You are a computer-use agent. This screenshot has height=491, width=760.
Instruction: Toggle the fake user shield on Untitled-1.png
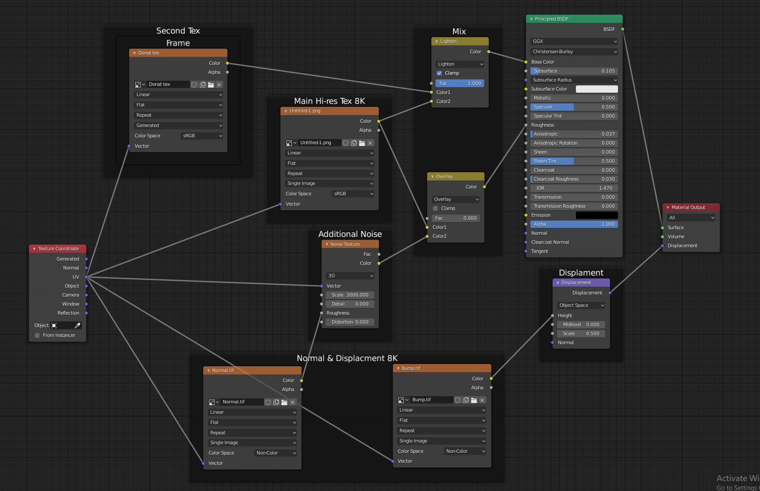(346, 143)
